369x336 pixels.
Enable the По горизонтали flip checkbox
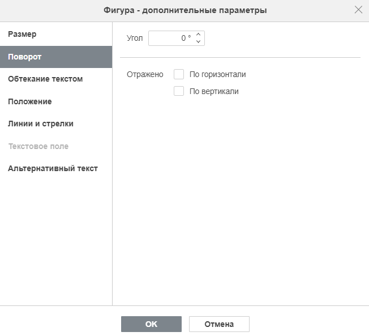tap(179, 74)
